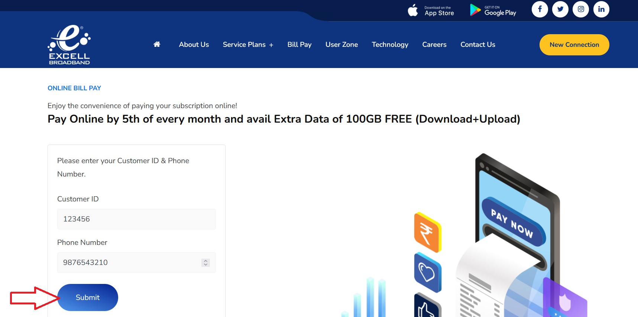Open the Technology page
Viewport: 638px width, 317px height.
390,45
